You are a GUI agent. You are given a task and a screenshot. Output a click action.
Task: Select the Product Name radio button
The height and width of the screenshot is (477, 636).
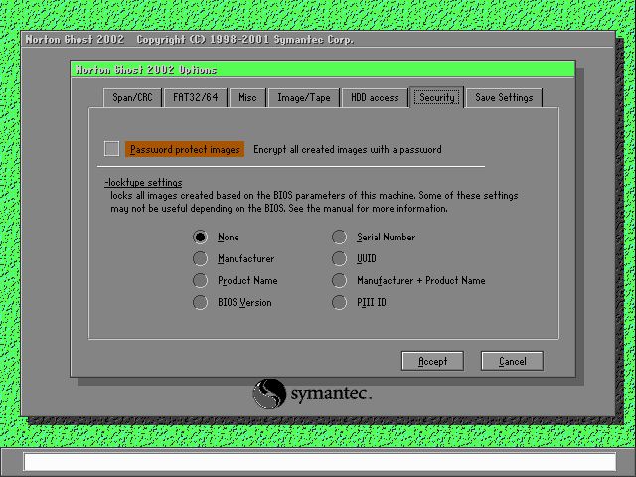coord(200,280)
